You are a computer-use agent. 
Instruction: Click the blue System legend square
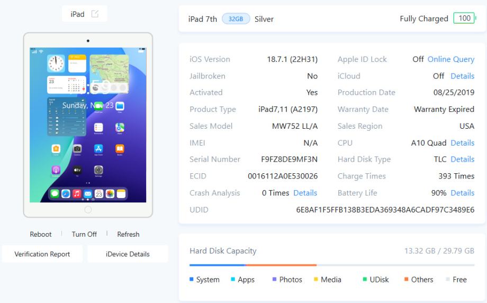[x=191, y=279]
